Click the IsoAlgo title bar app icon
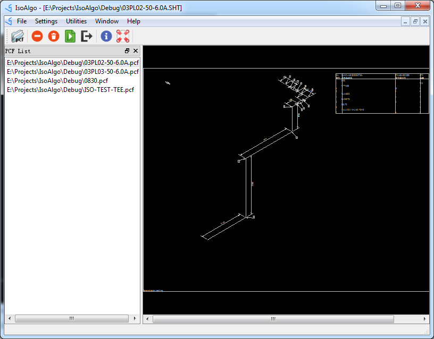434x339 pixels. [9, 8]
